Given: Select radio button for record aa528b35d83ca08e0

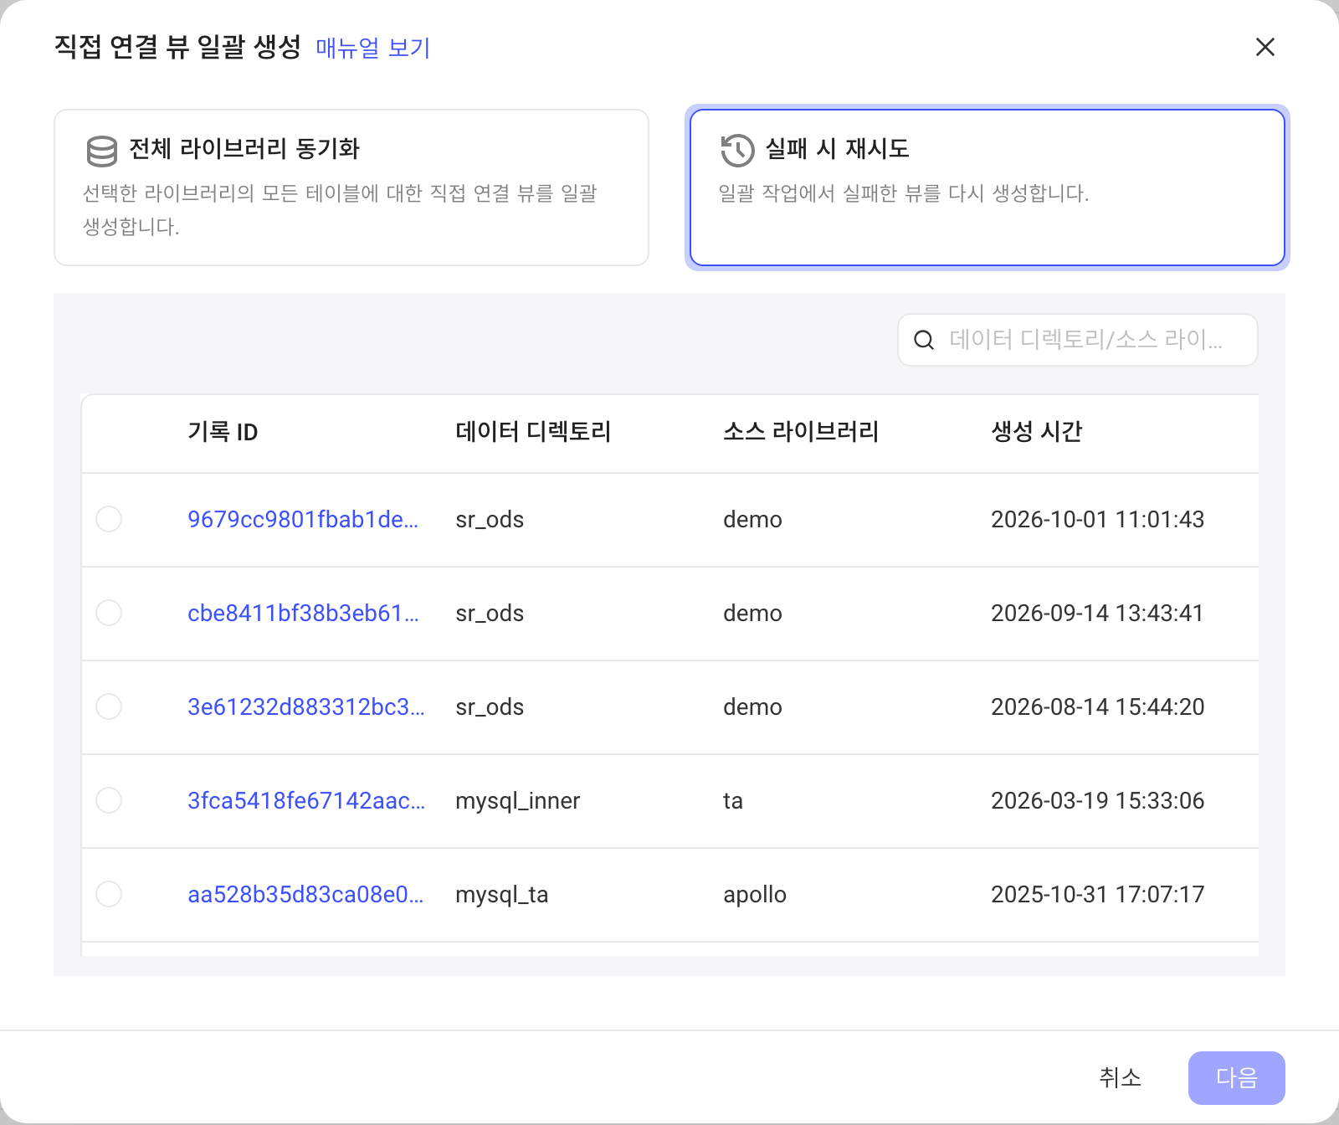Looking at the screenshot, I should point(109,894).
